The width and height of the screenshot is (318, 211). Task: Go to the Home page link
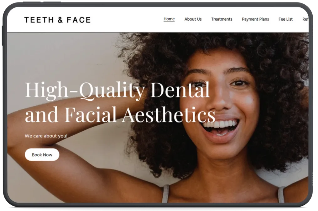click(x=169, y=19)
